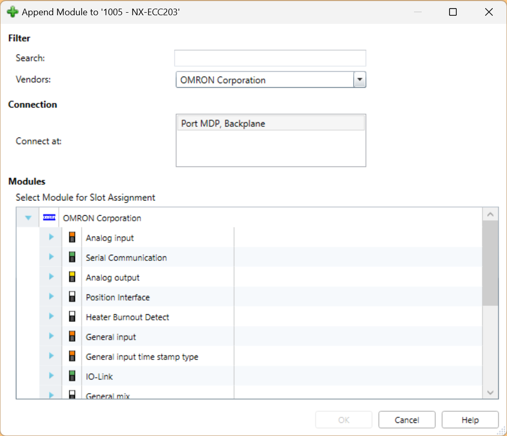
Task: Expand the Heater Burnout Detect category
Action: click(x=51, y=316)
